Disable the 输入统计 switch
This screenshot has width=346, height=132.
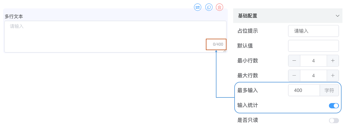[x=334, y=106]
